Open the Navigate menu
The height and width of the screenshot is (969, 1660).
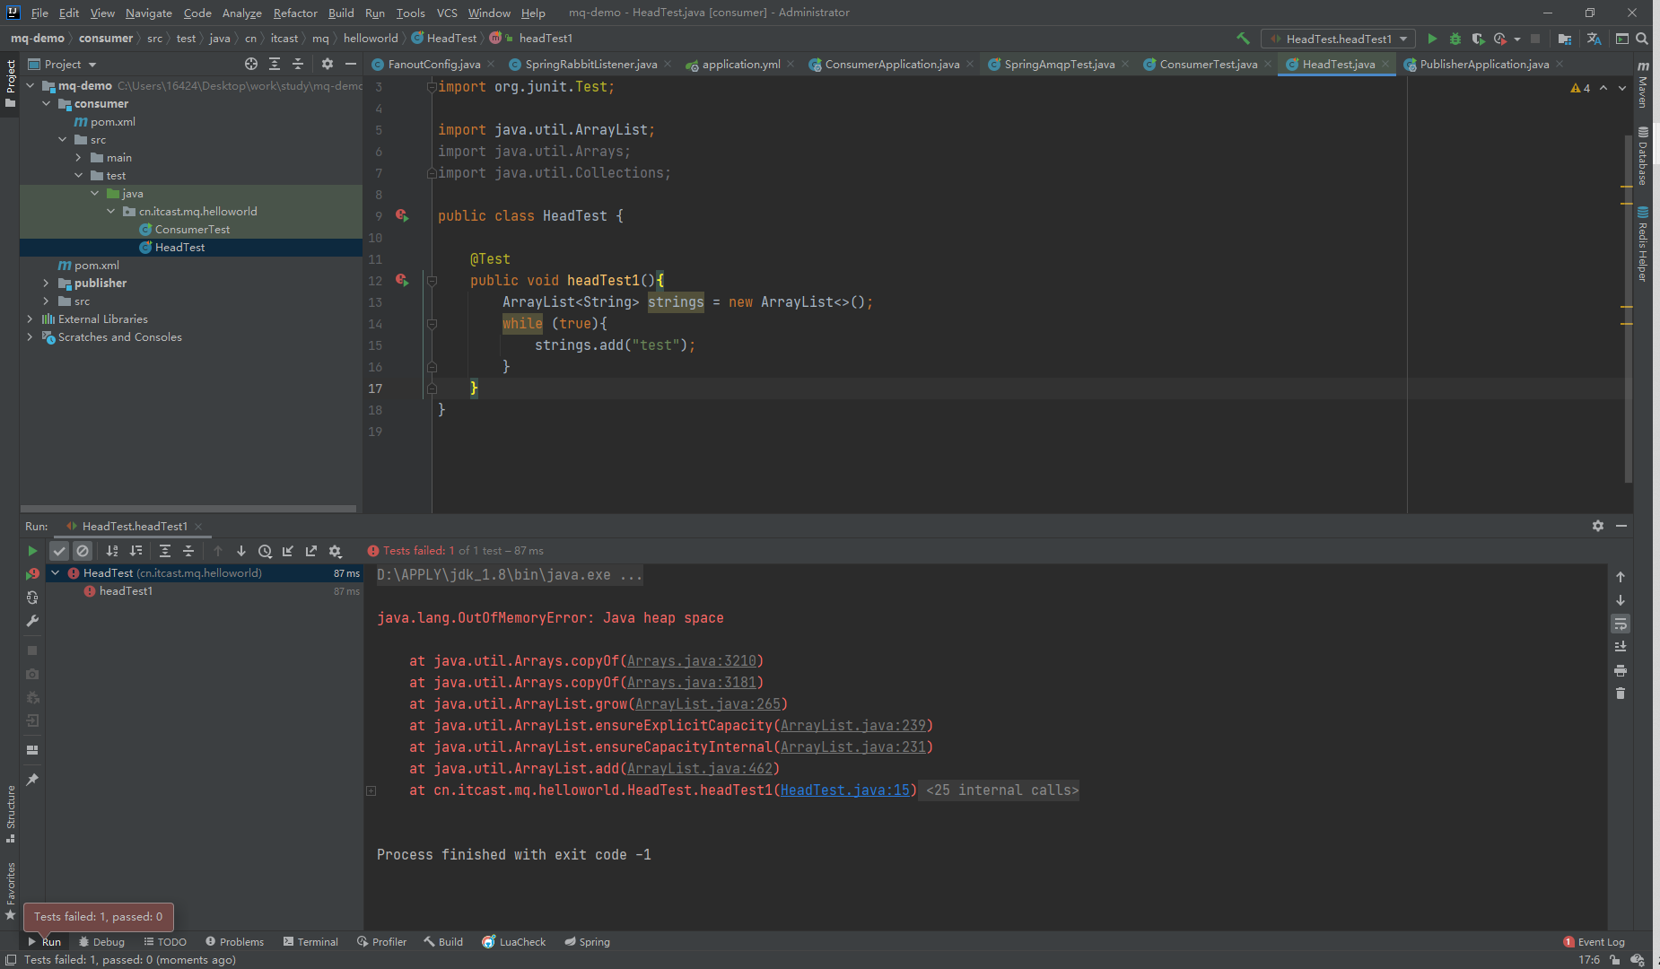[148, 13]
